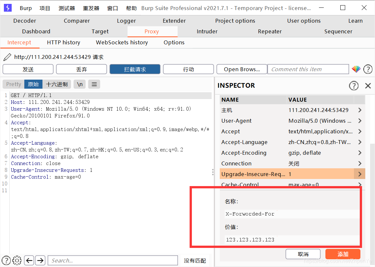Viewport: 375px width, 267px height.
Task: Click the help icon by the search bar
Action: point(6,260)
